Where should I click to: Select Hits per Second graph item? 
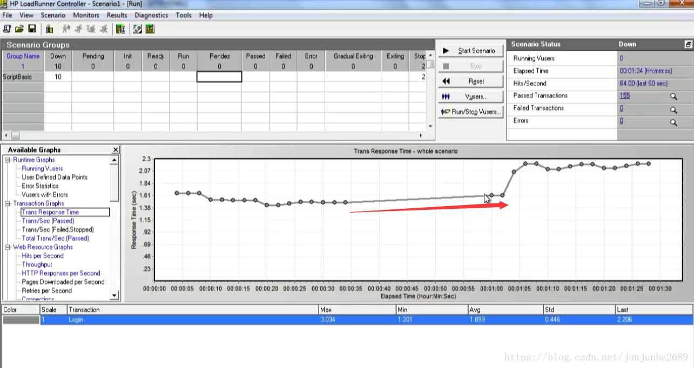[x=43, y=256]
